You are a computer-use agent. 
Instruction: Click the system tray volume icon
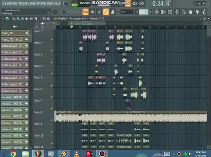[x=190, y=154]
